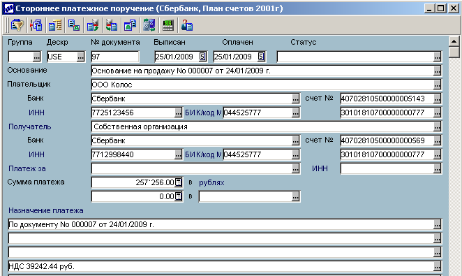Click payer ИНН blue label
This screenshot has height=276, width=462.
(x=36, y=112)
